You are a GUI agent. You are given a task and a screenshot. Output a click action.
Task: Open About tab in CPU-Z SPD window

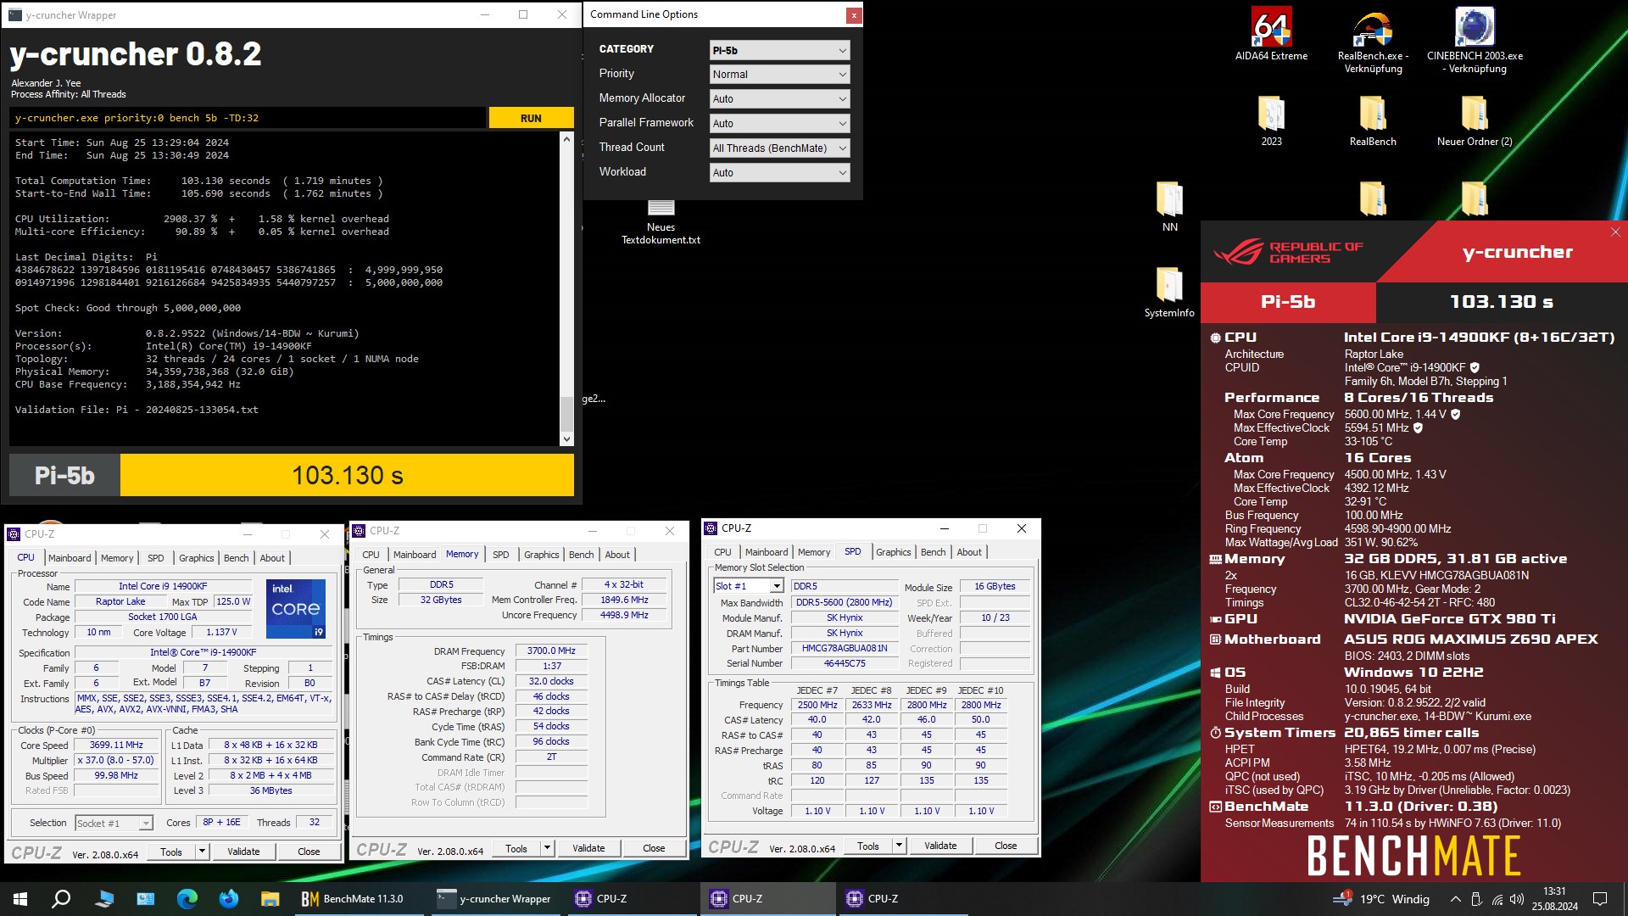tap(969, 552)
